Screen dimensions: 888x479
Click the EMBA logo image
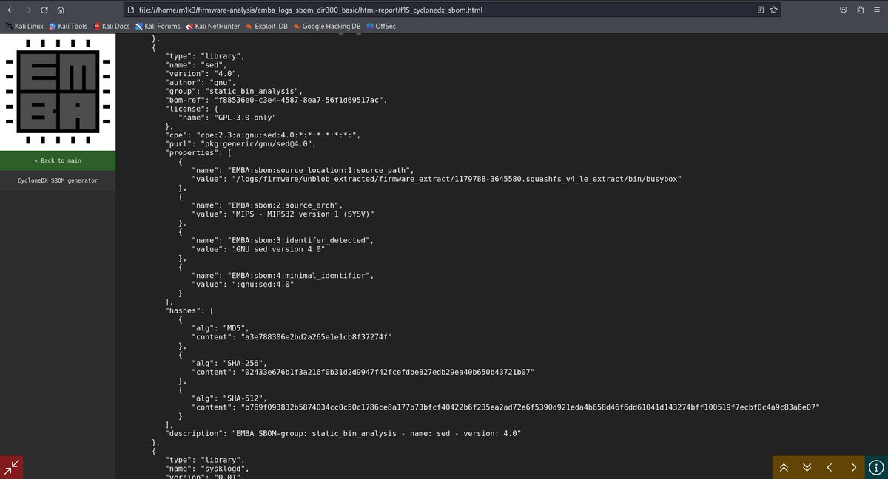pos(58,92)
